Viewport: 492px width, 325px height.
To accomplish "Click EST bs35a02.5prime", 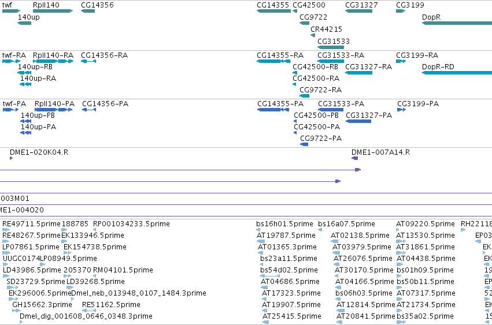I will (425, 316).
